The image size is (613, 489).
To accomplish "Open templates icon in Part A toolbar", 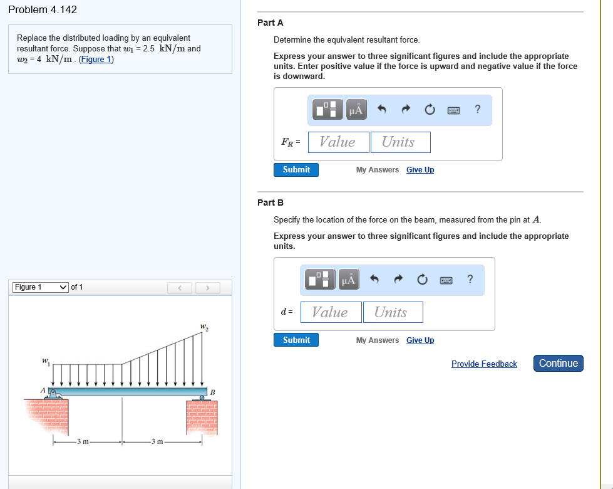I will (x=327, y=109).
